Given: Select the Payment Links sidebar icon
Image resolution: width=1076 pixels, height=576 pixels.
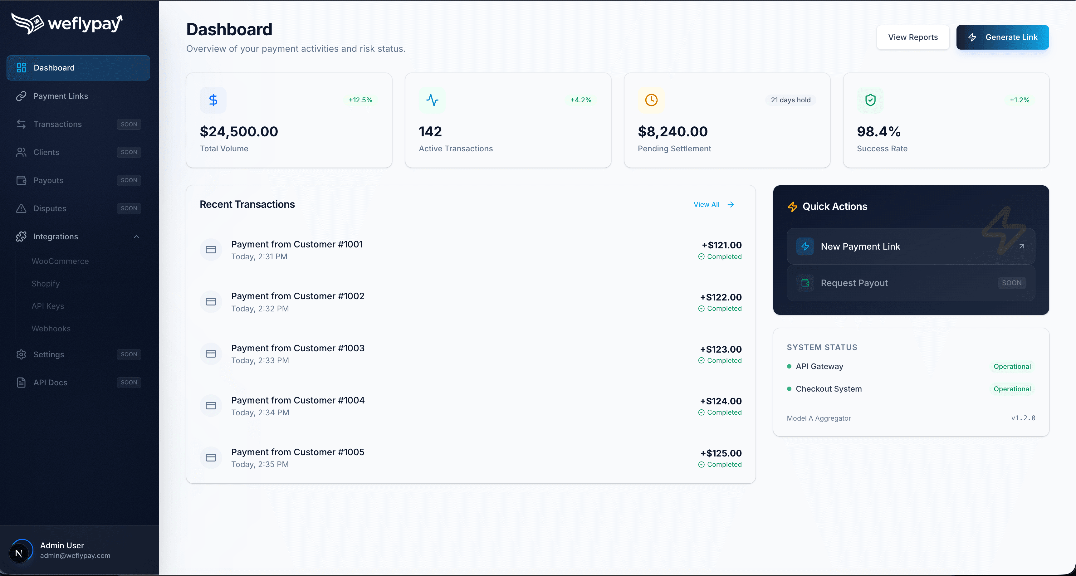Looking at the screenshot, I should click(x=21, y=96).
